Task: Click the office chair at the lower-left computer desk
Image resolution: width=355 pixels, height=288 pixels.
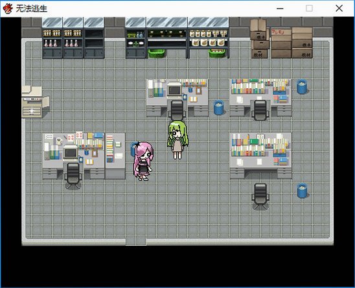Action: pos(73,176)
